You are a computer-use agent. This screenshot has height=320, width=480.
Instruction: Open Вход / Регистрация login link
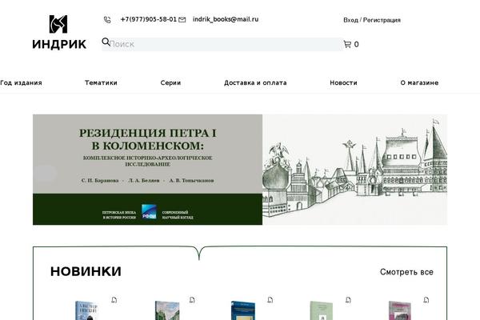[372, 20]
